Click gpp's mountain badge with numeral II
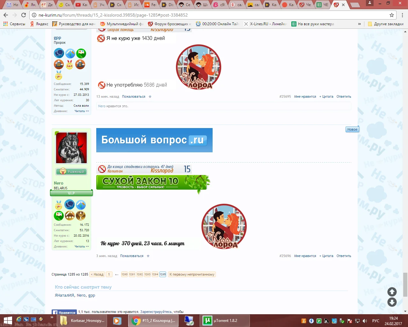 click(x=80, y=65)
